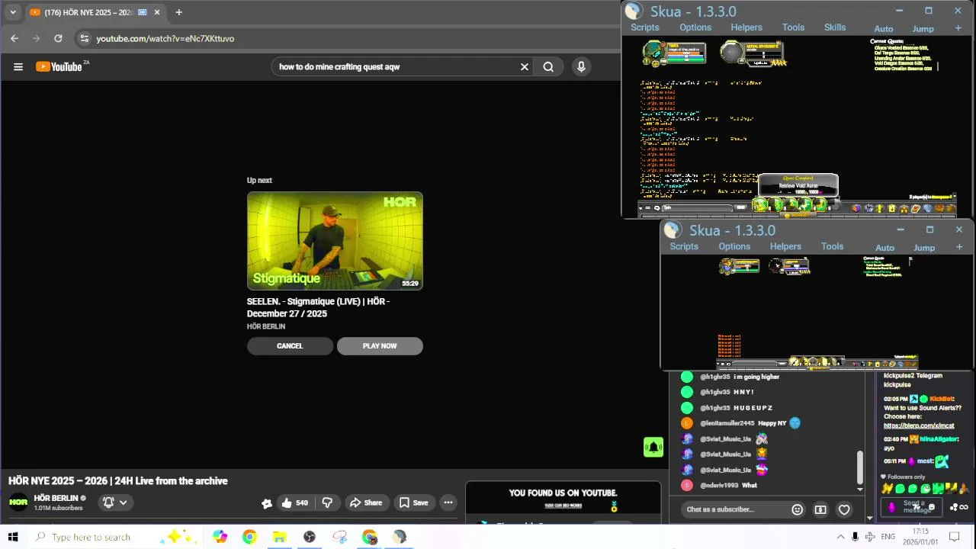Expand the notification bell subscription dropdown
Image resolution: width=976 pixels, height=549 pixels.
click(x=115, y=502)
